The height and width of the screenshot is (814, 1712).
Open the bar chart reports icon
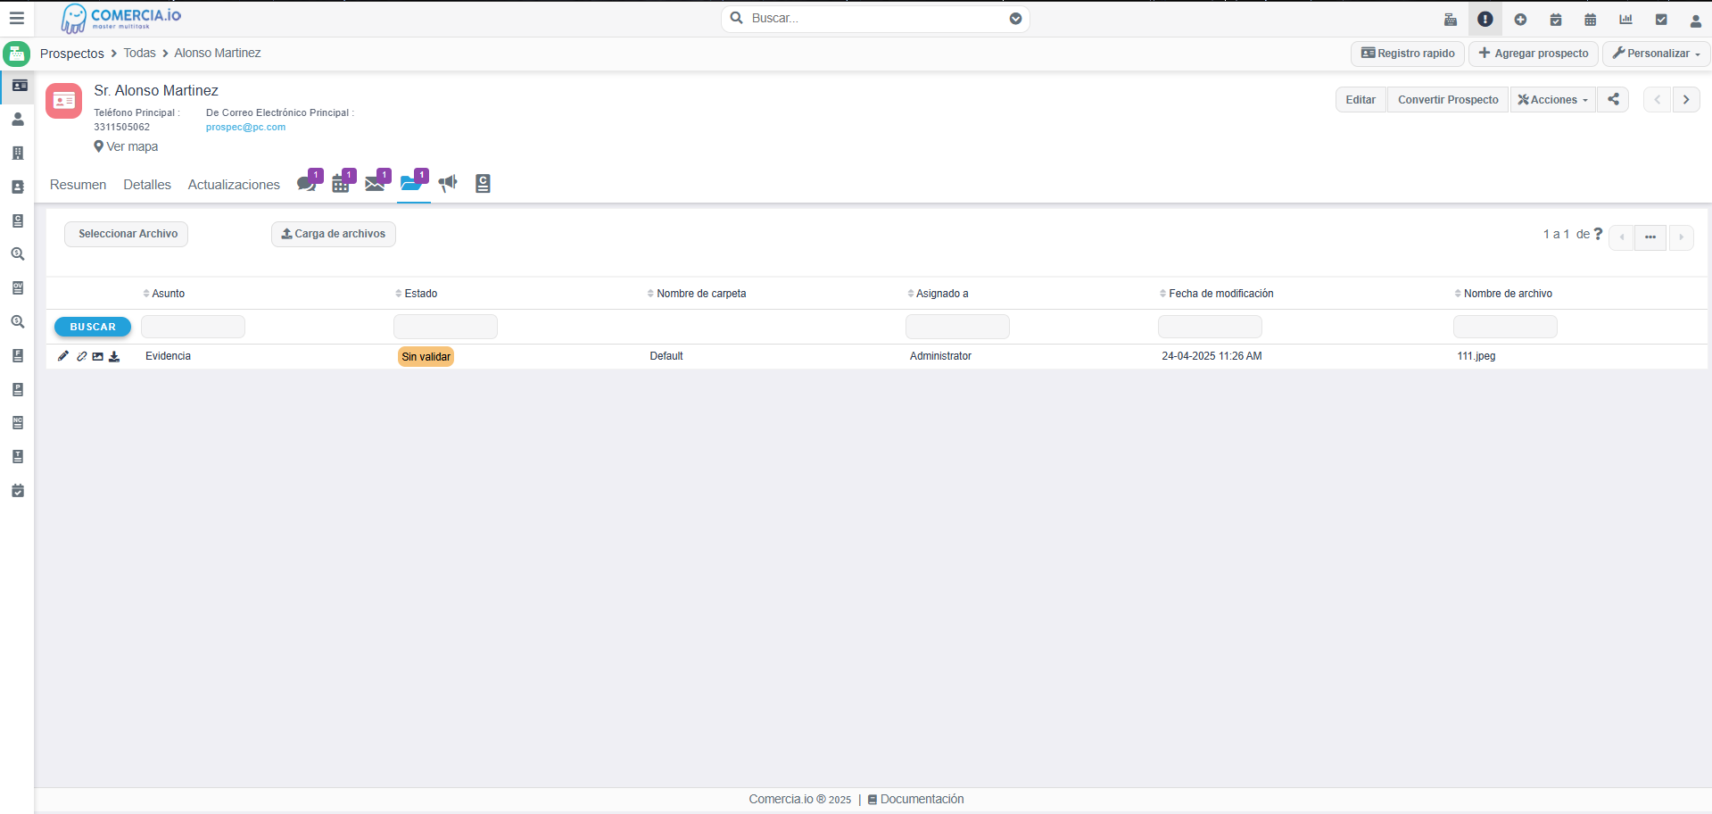1625,19
